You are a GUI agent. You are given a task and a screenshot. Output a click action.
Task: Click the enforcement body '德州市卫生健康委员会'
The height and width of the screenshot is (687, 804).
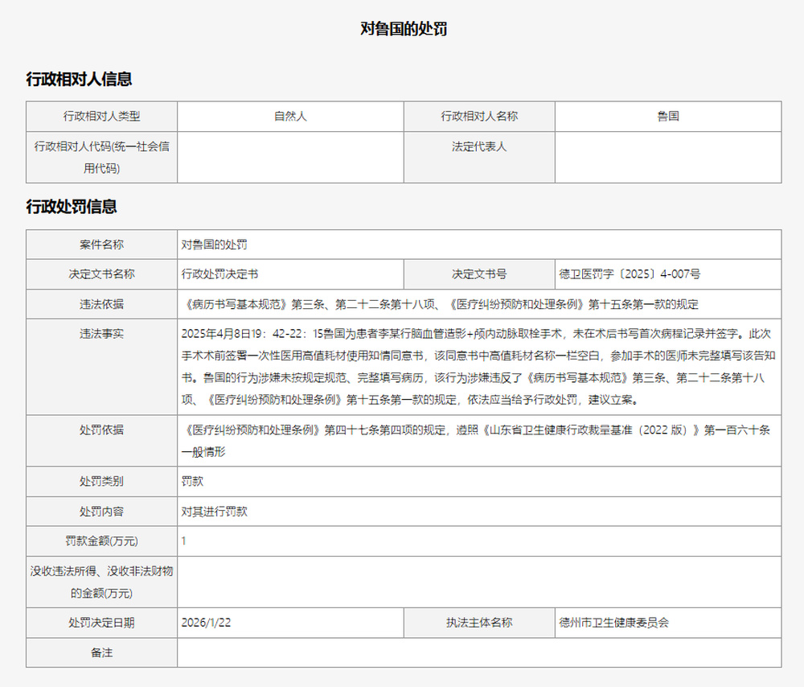(x=613, y=623)
